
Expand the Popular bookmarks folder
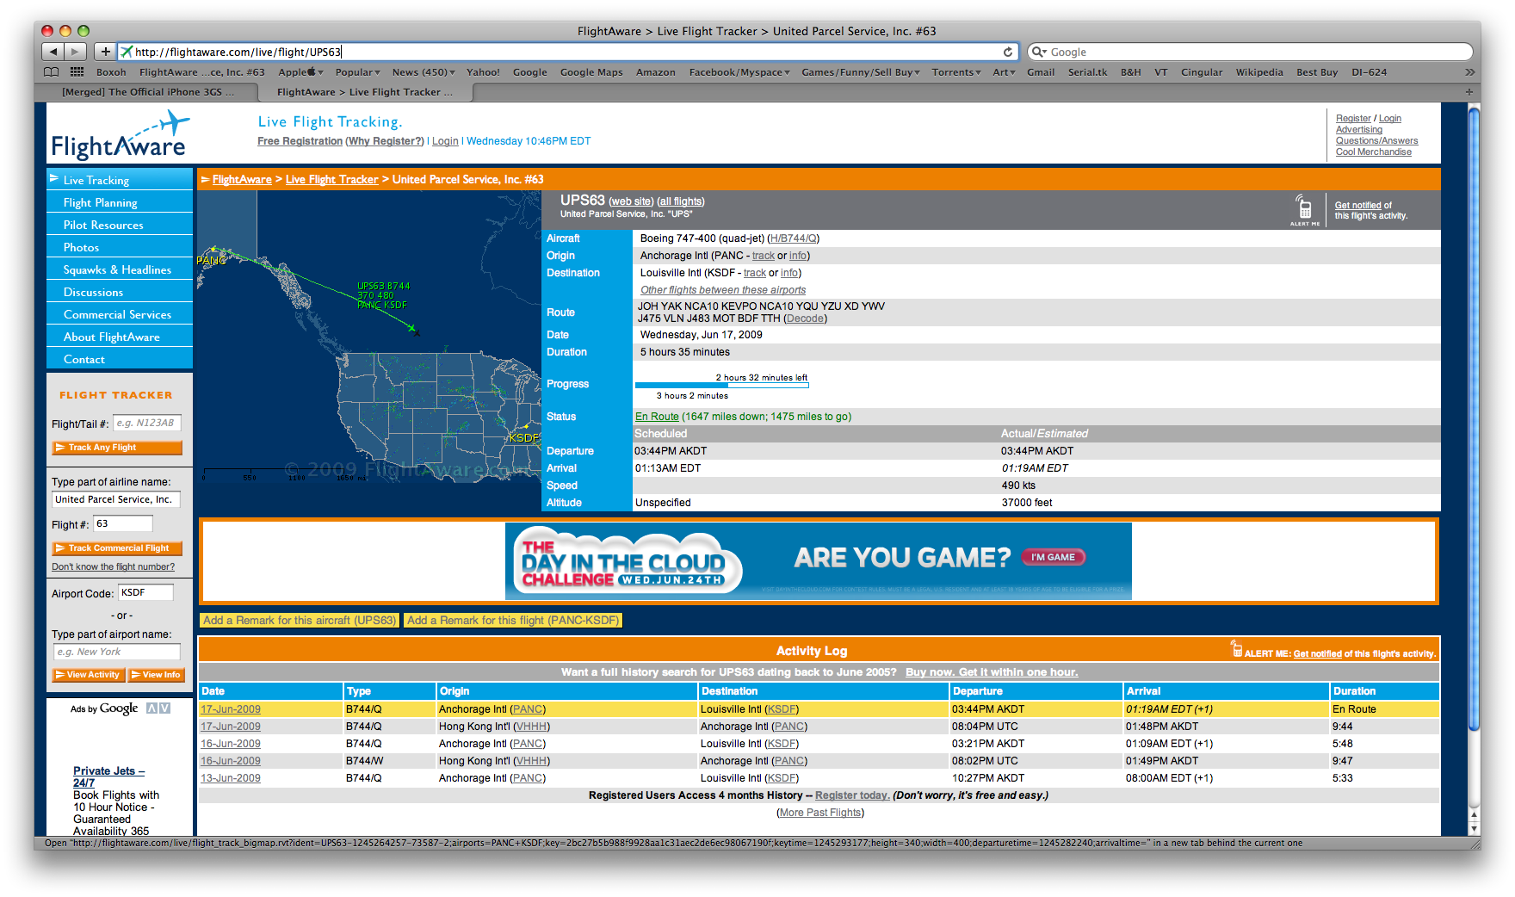[357, 72]
